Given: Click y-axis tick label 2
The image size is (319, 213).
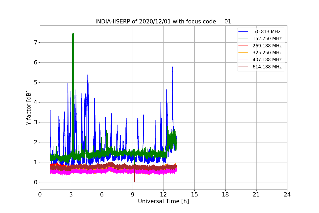Looking at the screenshot, I should tap(36, 142).
